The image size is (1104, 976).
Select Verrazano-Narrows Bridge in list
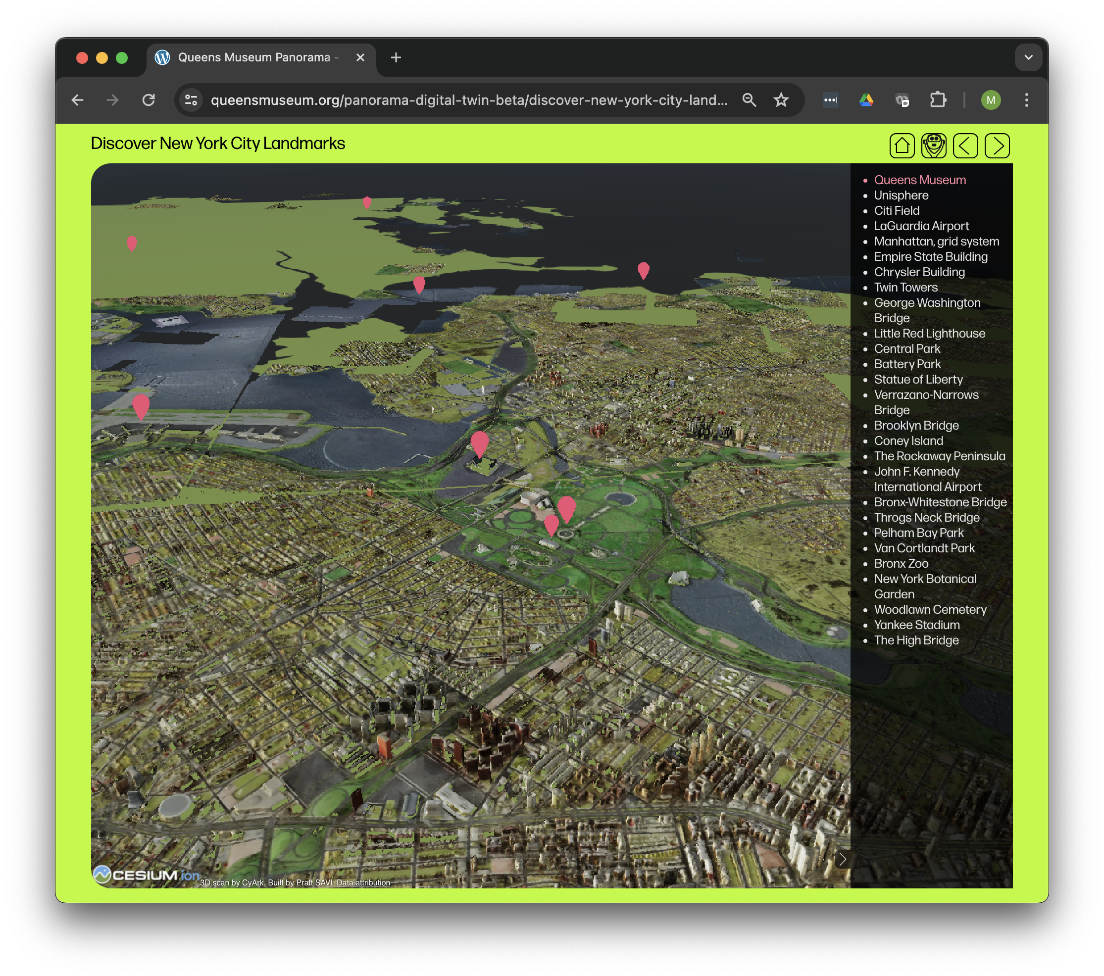926,402
